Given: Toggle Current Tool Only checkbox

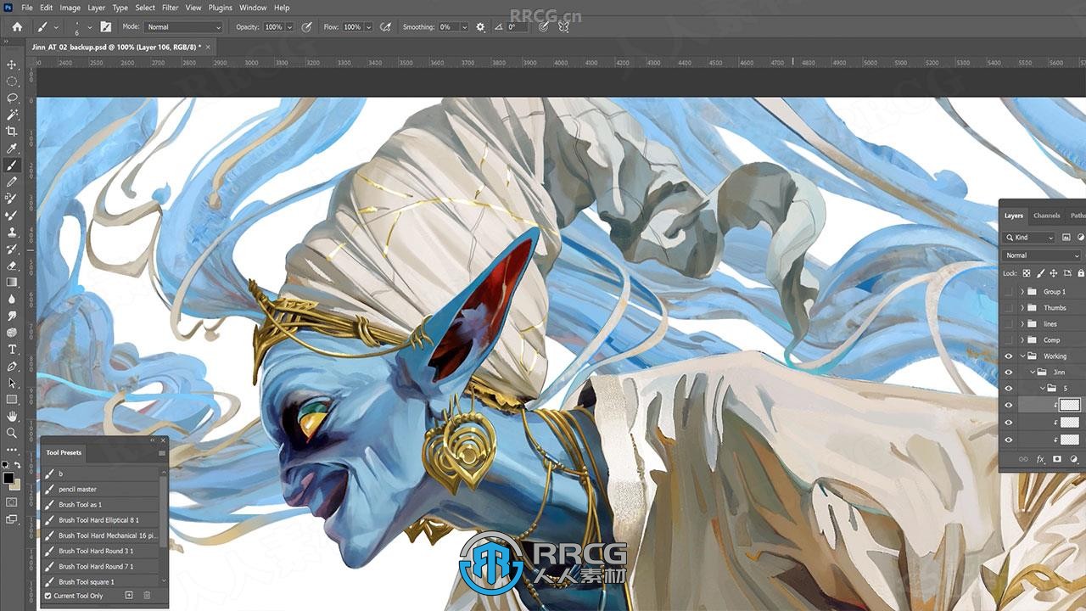Looking at the screenshot, I should (48, 596).
